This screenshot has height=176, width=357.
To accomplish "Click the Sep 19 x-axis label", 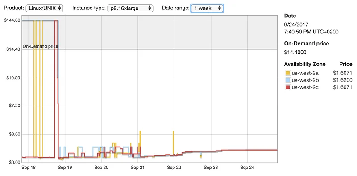I will coord(65,168).
